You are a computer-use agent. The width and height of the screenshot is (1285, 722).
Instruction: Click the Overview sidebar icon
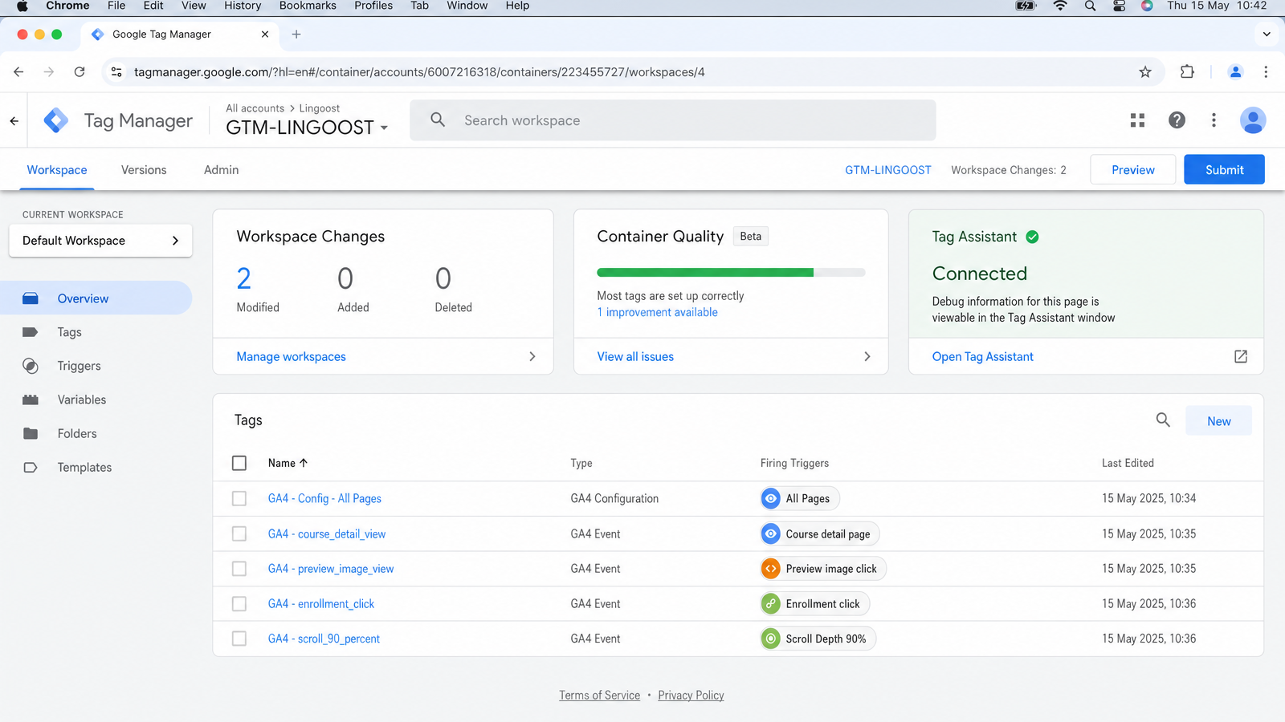click(x=31, y=298)
